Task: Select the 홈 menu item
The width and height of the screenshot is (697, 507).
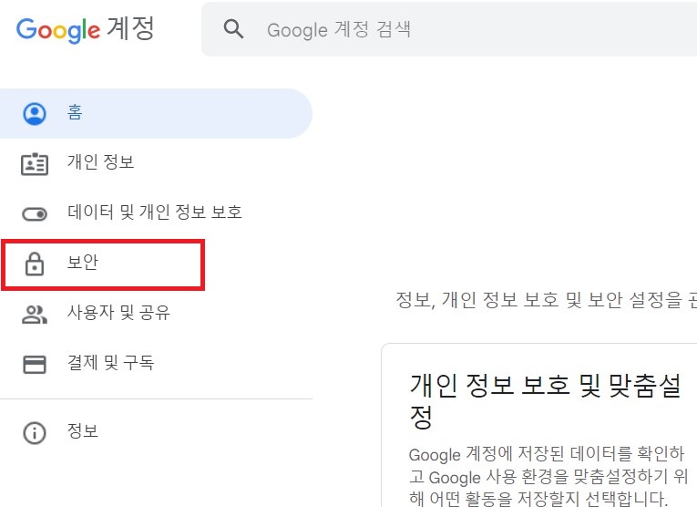Action: pos(156,113)
